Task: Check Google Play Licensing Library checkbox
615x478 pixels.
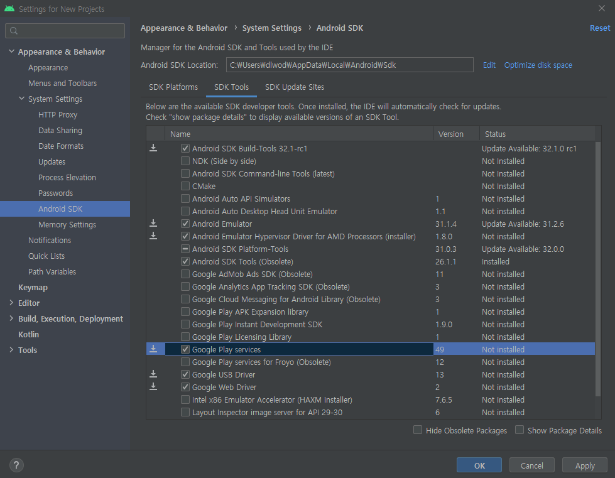Action: [x=185, y=337]
